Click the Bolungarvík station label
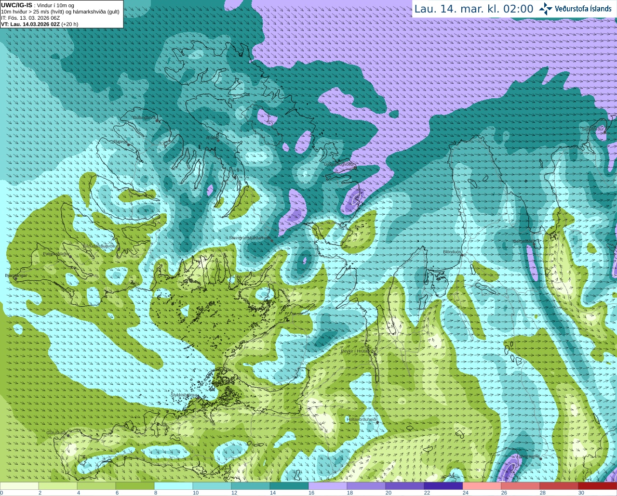The image size is (617, 496). 144,117
